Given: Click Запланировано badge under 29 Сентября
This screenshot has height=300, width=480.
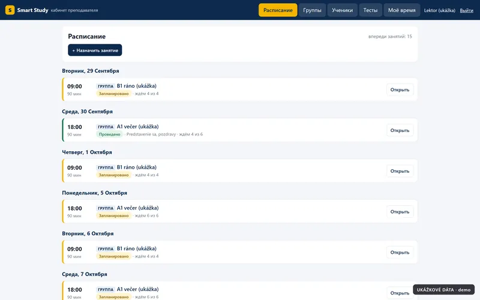Looking at the screenshot, I should pyautogui.click(x=113, y=94).
